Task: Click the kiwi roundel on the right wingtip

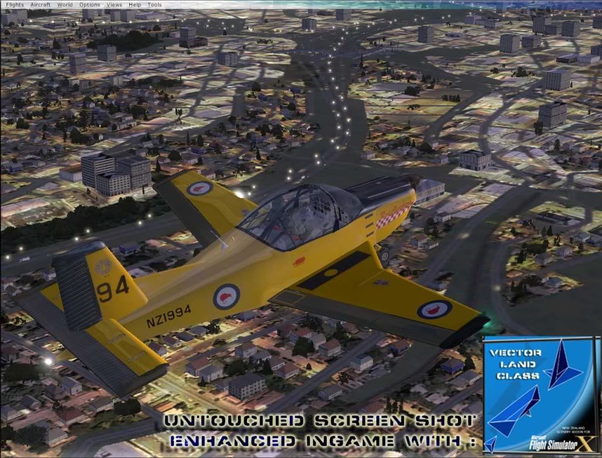Action: click(x=434, y=309)
